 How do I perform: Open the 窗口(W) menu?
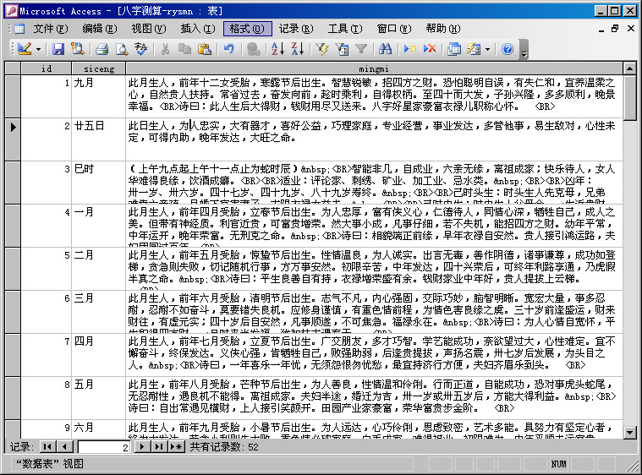pos(394,29)
